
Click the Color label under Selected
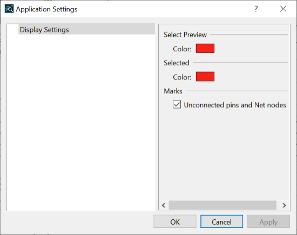182,77
